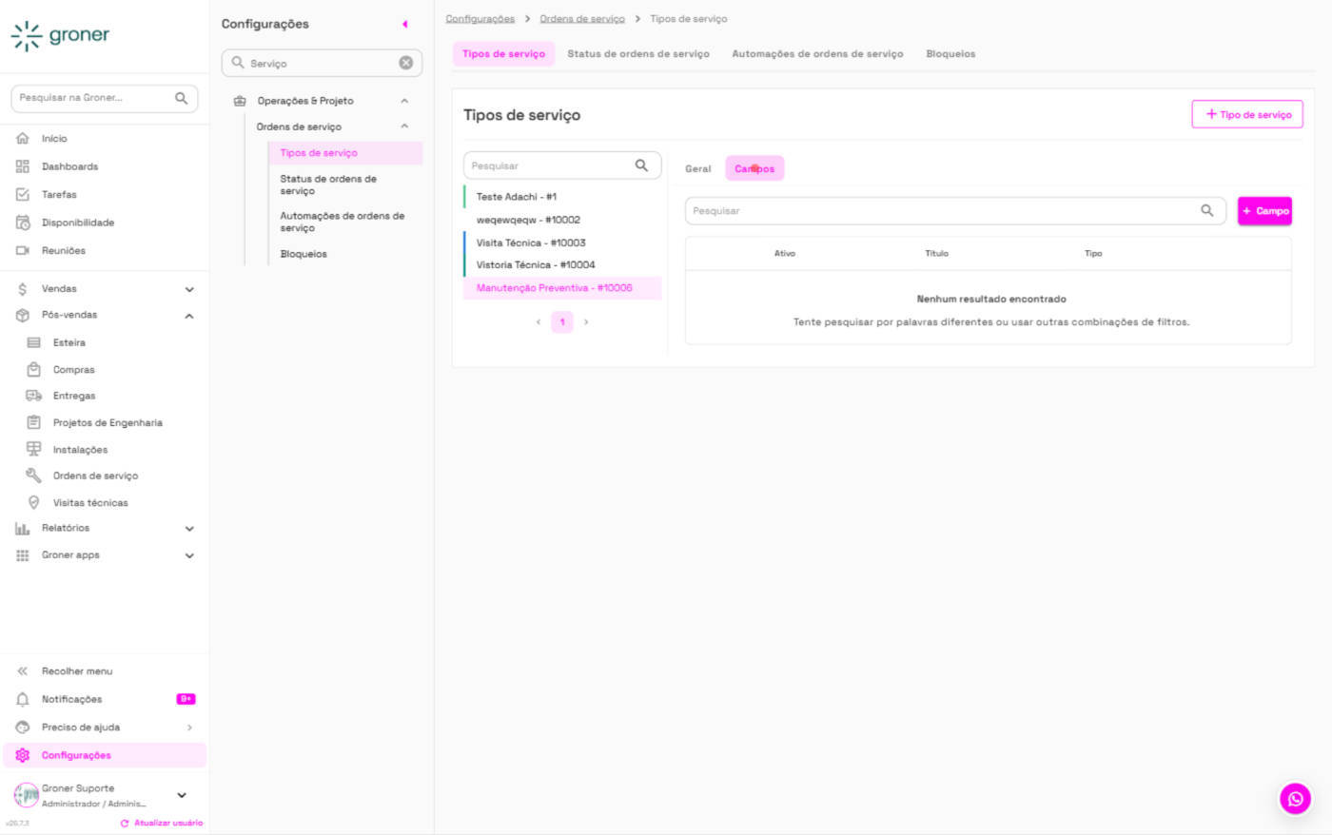1332x835 pixels.
Task: Add a field with + Campo button
Action: [1264, 211]
